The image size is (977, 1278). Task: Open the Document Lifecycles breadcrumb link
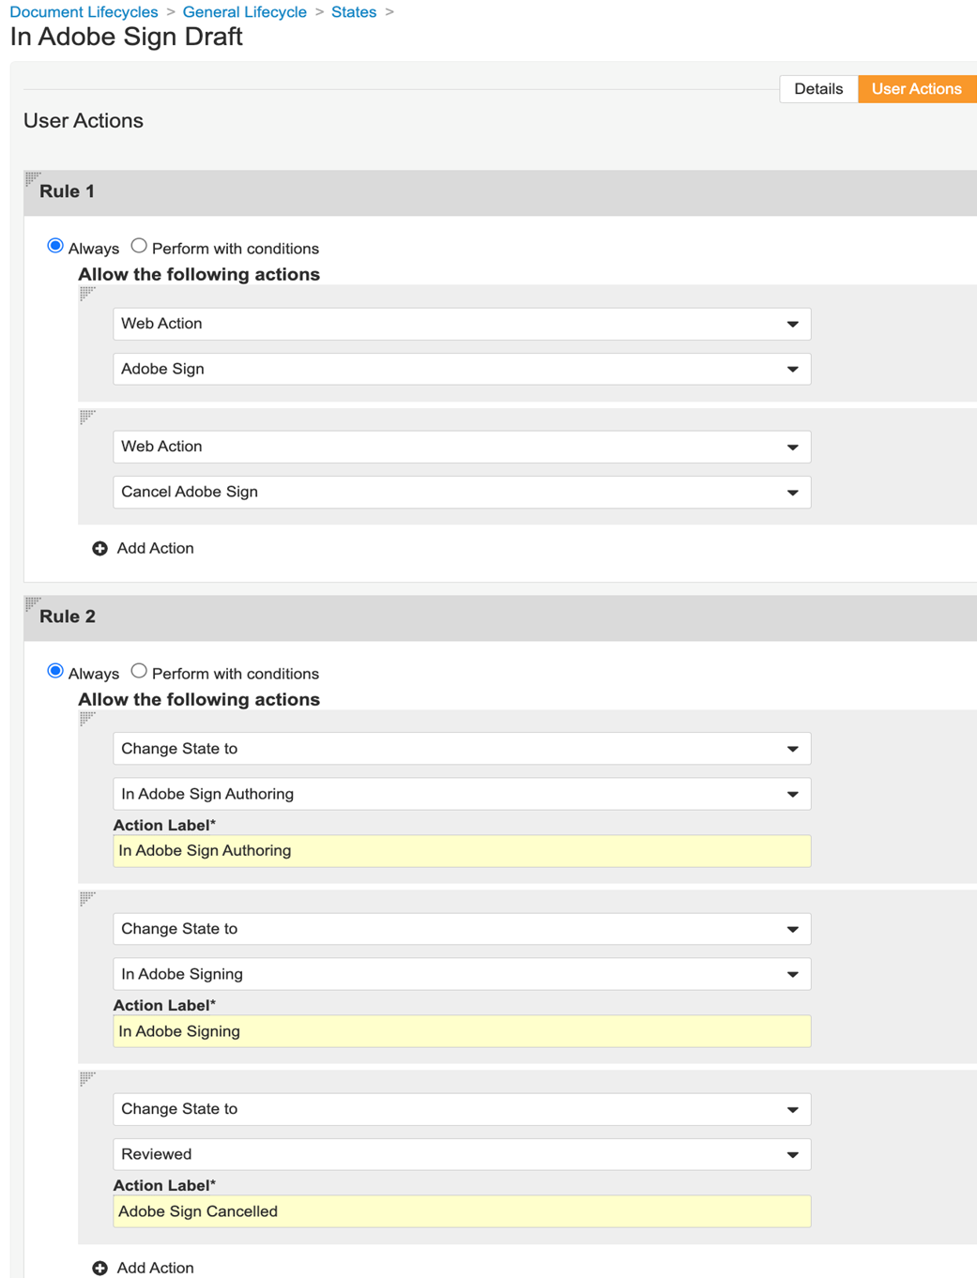tap(82, 11)
